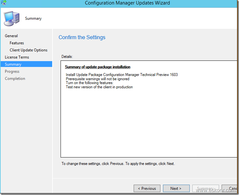This screenshot has height=195, width=239.
Task: Select License Terms in the wizard navigation
Action: pyautogui.click(x=17, y=57)
